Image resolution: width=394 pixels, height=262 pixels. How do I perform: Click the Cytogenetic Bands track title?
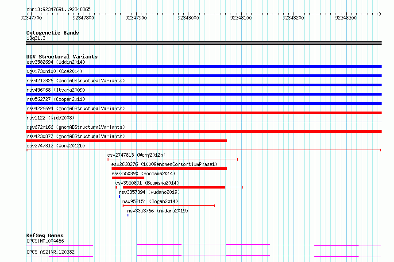(x=53, y=33)
